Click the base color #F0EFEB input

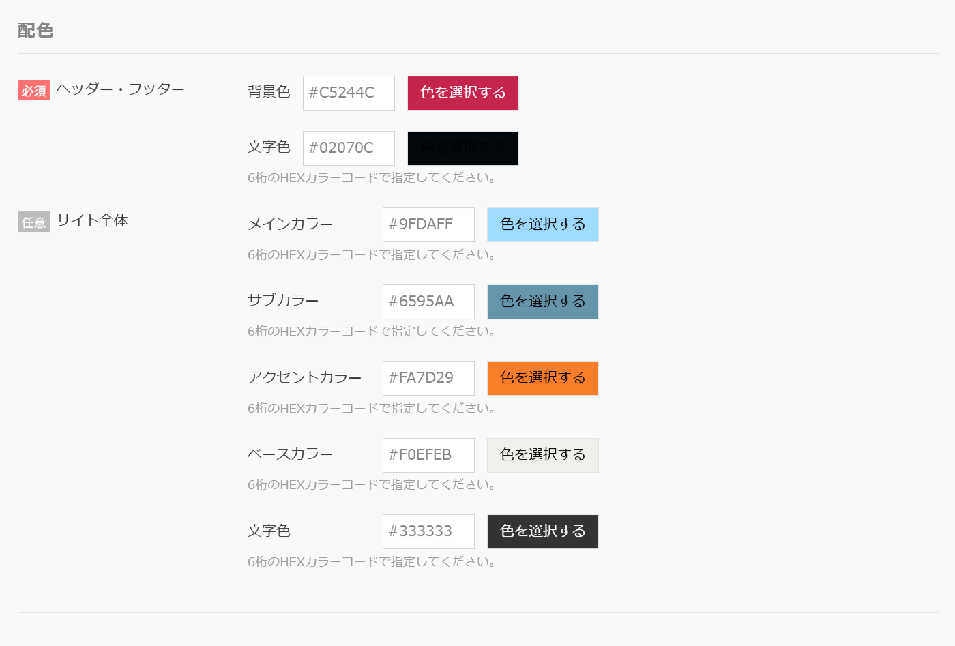coord(428,455)
